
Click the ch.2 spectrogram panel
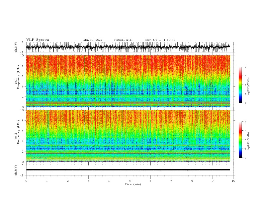tap(128, 136)
